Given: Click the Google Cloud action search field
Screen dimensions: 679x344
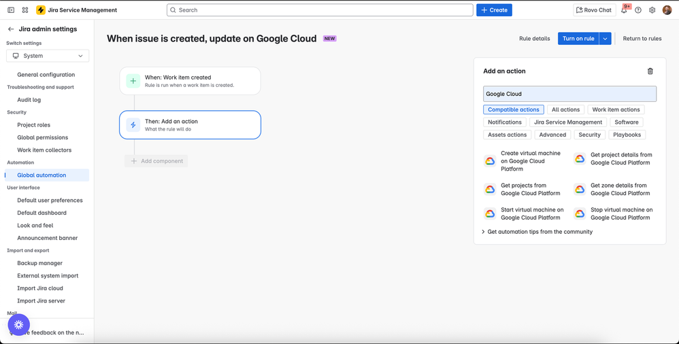Looking at the screenshot, I should click(569, 94).
